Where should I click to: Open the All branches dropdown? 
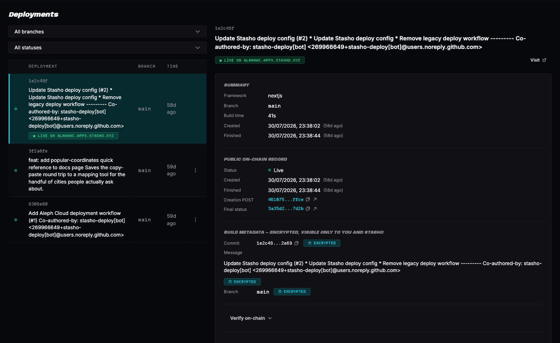tap(107, 31)
